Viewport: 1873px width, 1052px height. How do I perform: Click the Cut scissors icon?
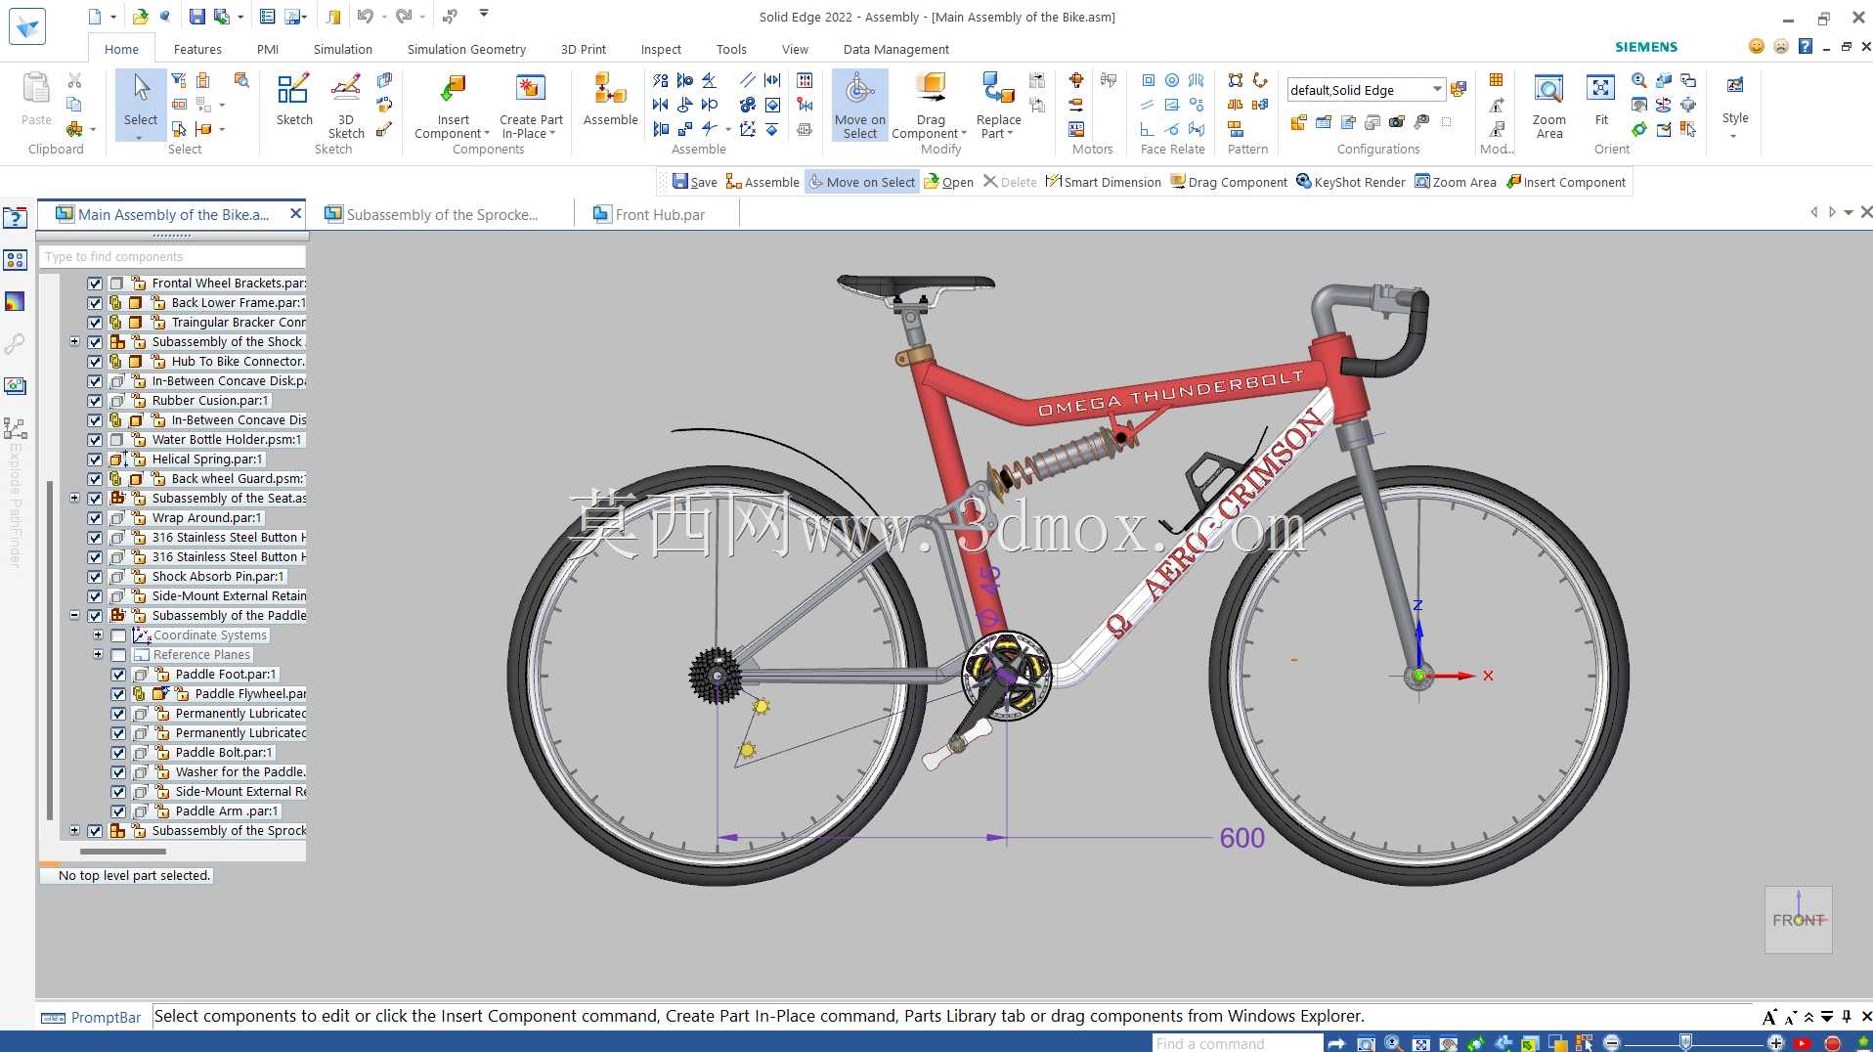tap(74, 80)
